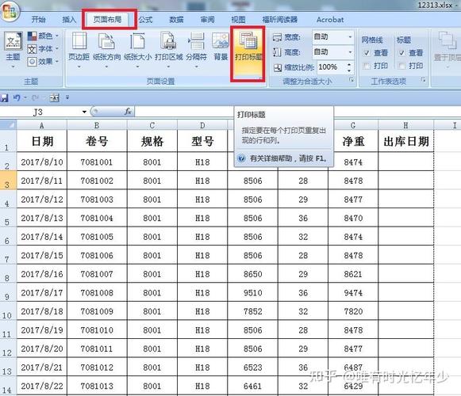This screenshot has width=461, height=396.
Task: Open the Acrobat tab
Action: coord(330,20)
